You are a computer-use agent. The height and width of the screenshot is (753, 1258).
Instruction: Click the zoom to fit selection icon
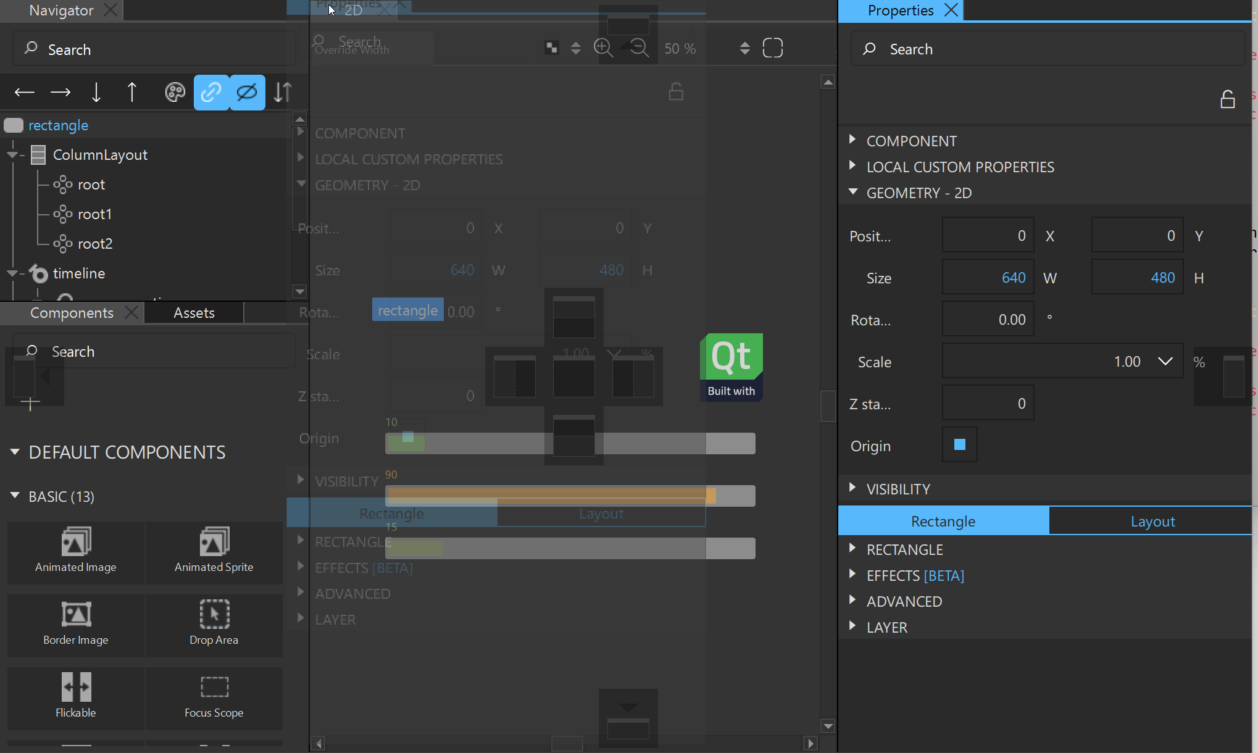772,48
